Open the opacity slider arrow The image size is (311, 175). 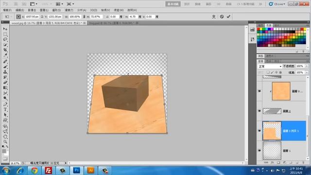click(307, 66)
